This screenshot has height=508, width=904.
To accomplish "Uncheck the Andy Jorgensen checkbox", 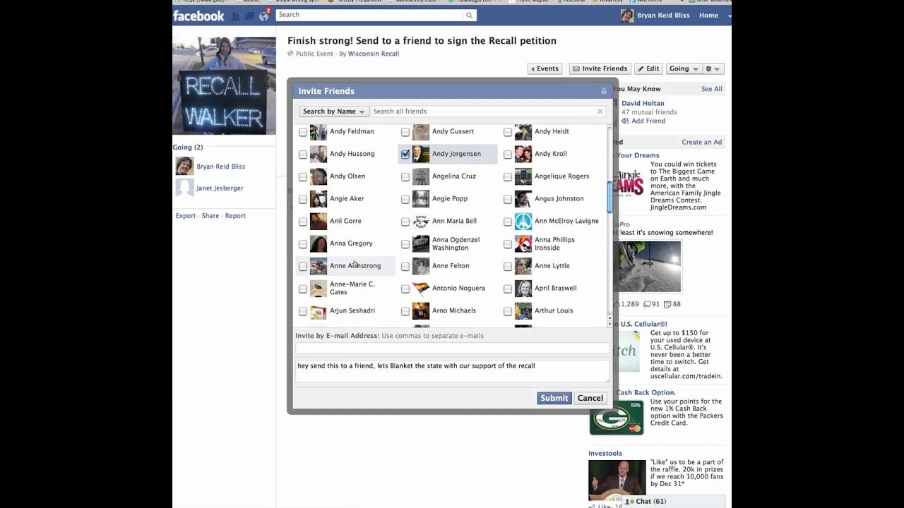I will 405,155.
